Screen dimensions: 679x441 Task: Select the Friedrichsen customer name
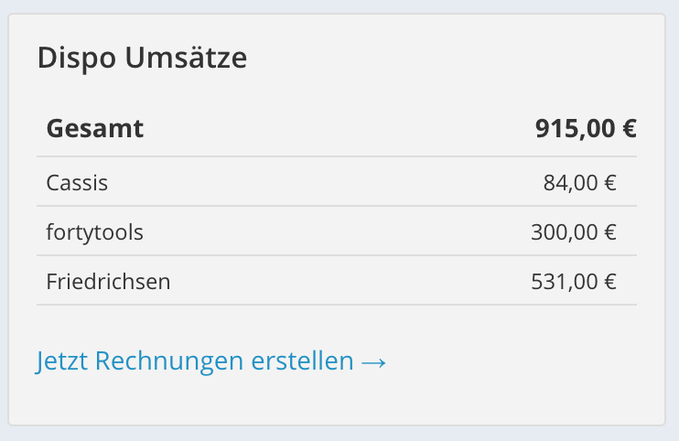(108, 282)
